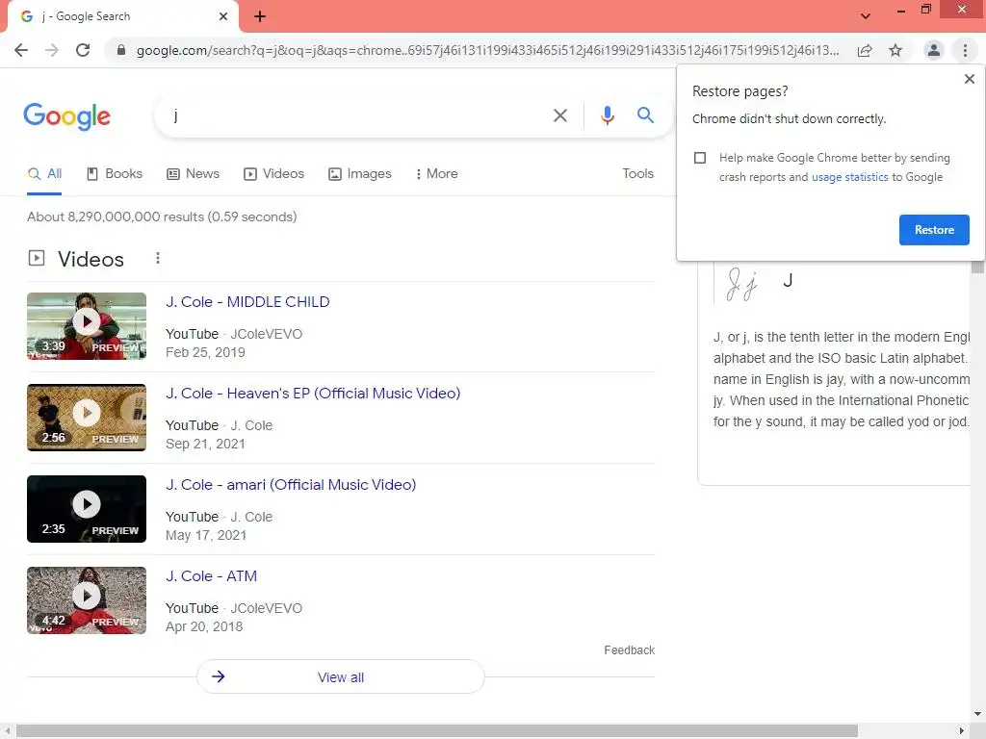Viewport: 986px width, 739px height.
Task: Open the usage statistics link
Action: point(849,177)
